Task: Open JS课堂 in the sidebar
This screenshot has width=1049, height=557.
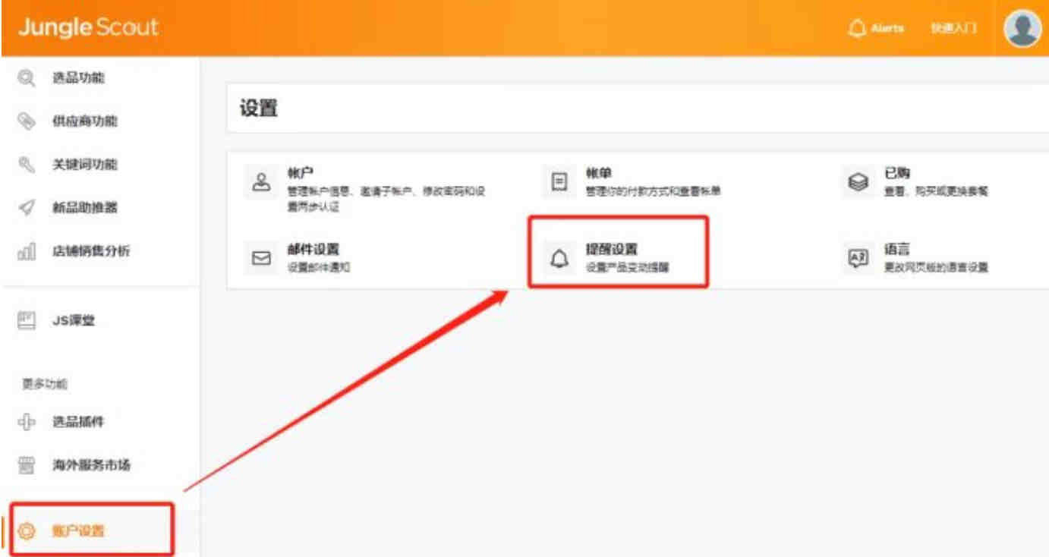Action: click(74, 321)
